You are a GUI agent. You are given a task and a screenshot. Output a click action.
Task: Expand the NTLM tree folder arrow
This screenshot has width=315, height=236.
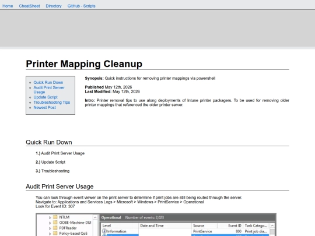pos(50,217)
